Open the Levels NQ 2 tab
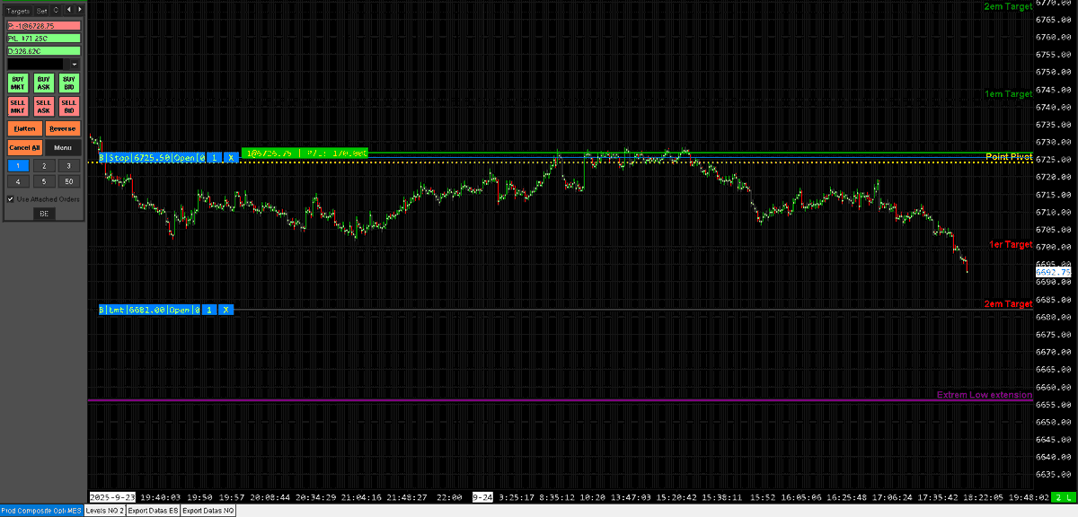Screen dimensions: 1078x517 tap(104, 511)
